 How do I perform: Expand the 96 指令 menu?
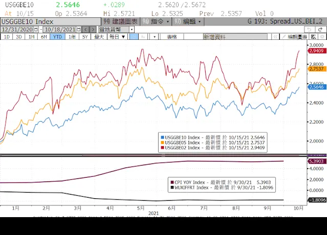pyautogui.click(x=156, y=21)
